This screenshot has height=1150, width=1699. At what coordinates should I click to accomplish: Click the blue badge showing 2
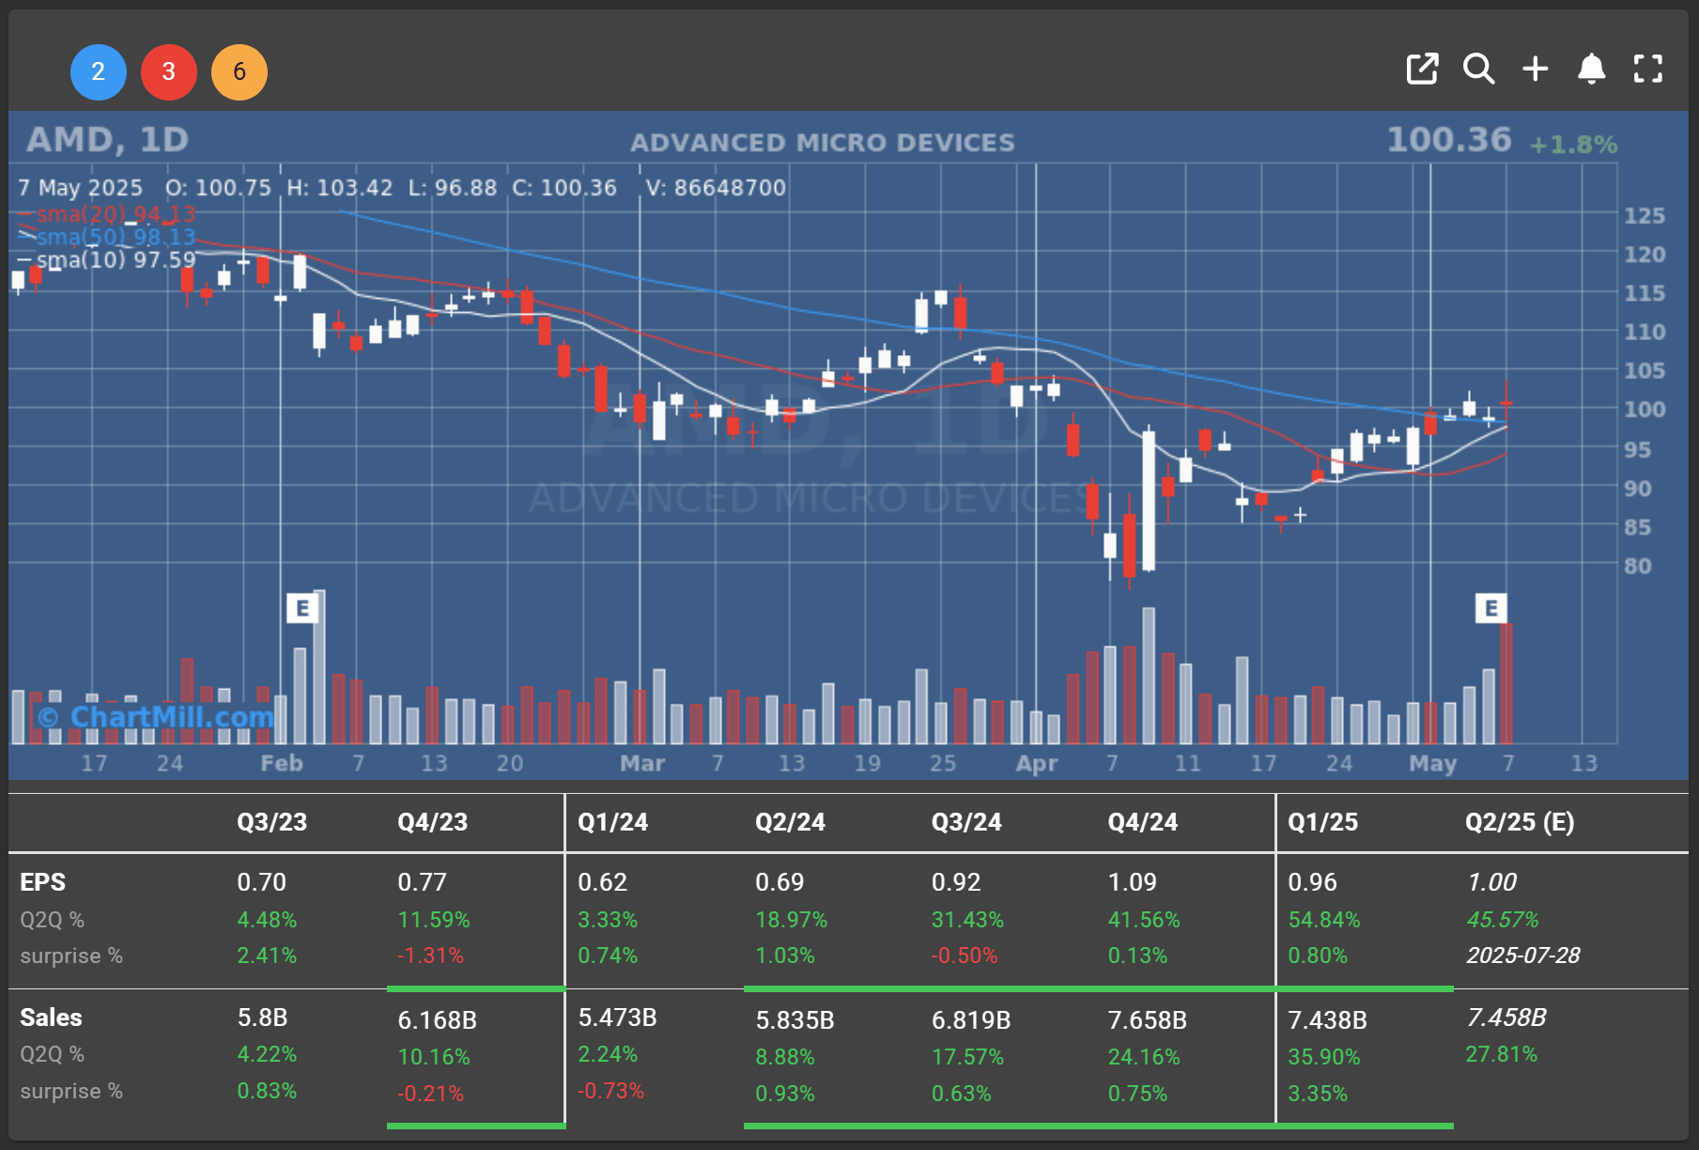coord(99,71)
